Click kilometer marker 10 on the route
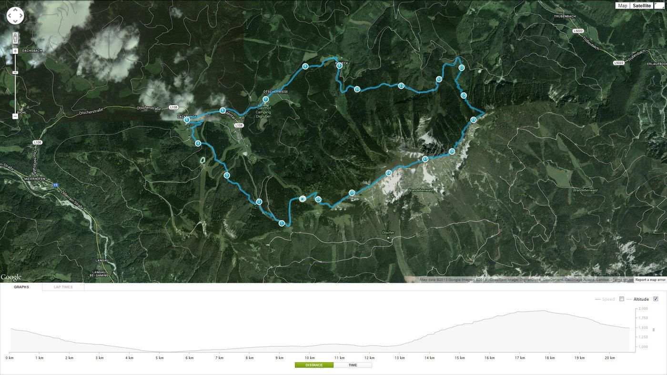The width and height of the screenshot is (667, 375). tap(357, 89)
